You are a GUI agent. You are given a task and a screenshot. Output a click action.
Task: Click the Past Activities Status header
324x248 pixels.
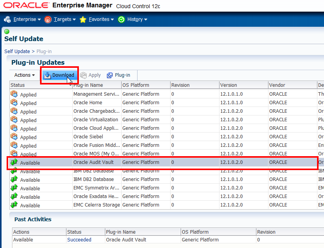[x=85, y=232]
